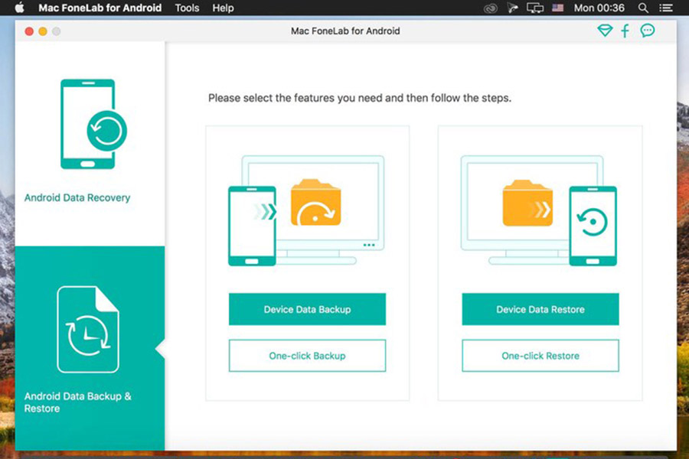Open Mac FoneLab for Android app menu
The image size is (689, 459).
100,8
